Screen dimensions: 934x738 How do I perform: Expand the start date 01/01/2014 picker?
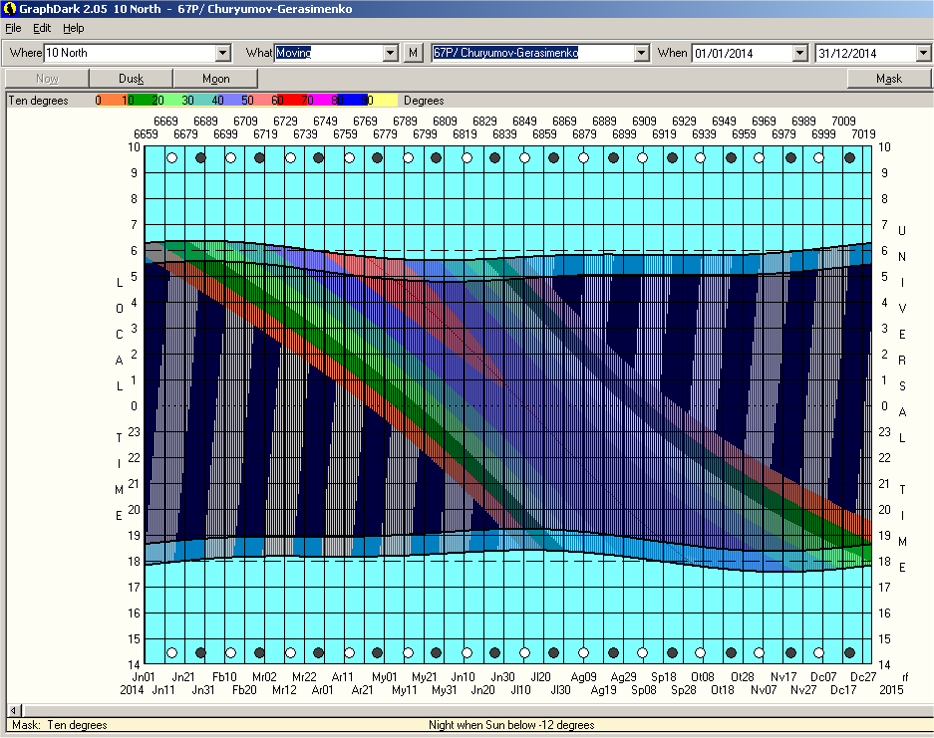pyautogui.click(x=799, y=53)
